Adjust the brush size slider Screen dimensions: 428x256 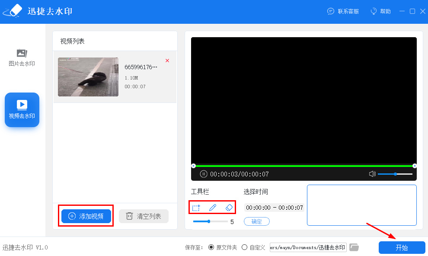pos(210,221)
